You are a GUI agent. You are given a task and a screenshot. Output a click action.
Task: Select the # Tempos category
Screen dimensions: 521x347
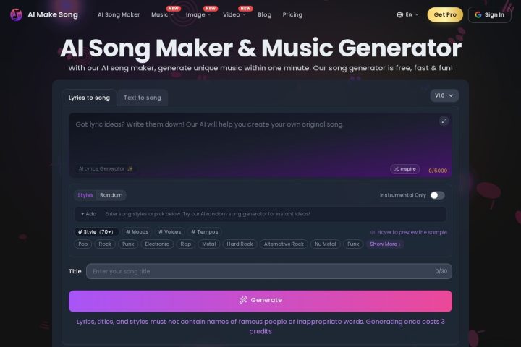pyautogui.click(x=205, y=232)
